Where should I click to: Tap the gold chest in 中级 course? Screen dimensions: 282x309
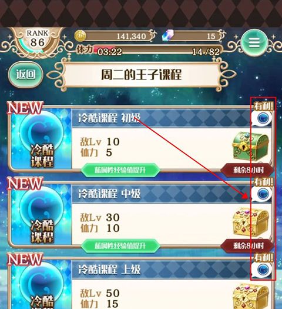(250, 222)
